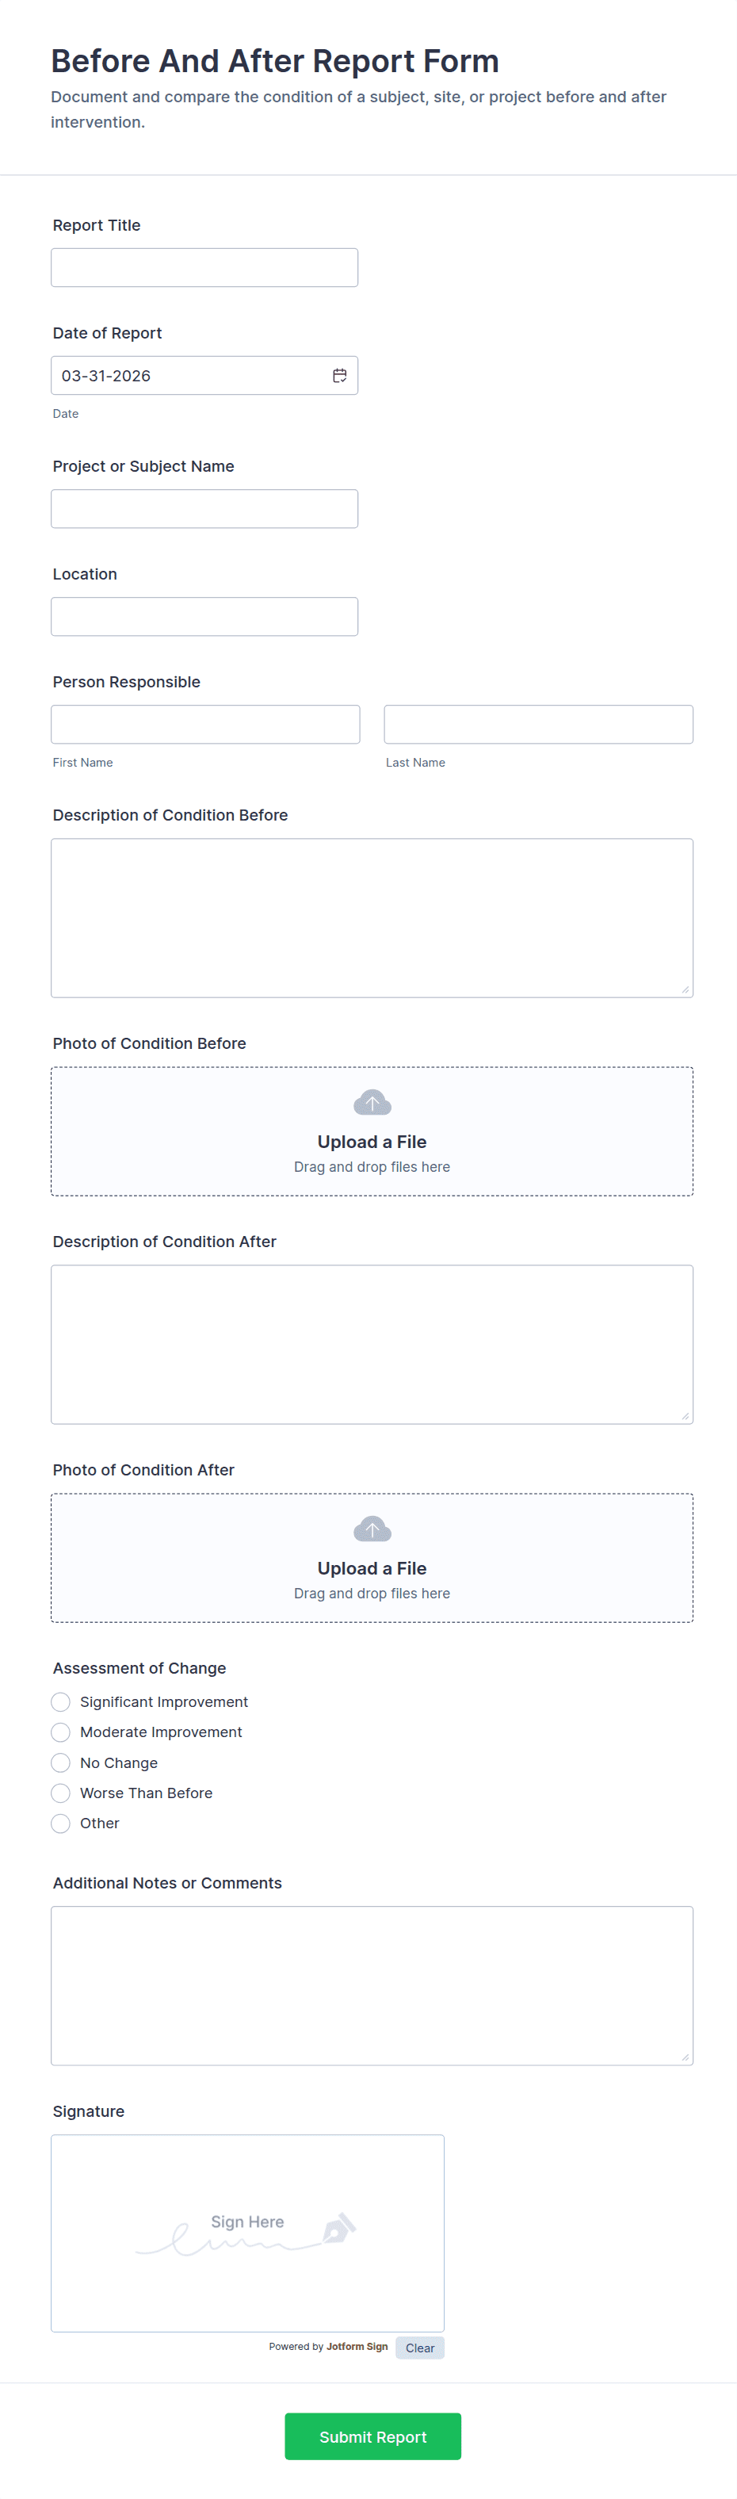Select Moderate Improvement option
The image size is (737, 2499).
point(60,1732)
